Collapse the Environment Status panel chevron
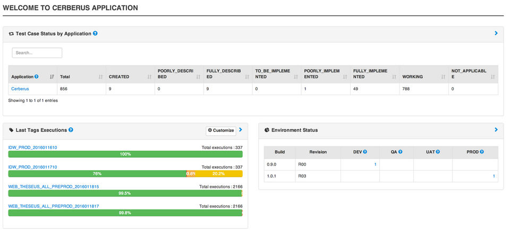The width and height of the screenshot is (510, 233). tap(496, 130)
